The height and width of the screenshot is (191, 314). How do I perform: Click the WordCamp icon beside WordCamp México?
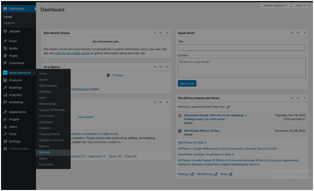point(180,131)
